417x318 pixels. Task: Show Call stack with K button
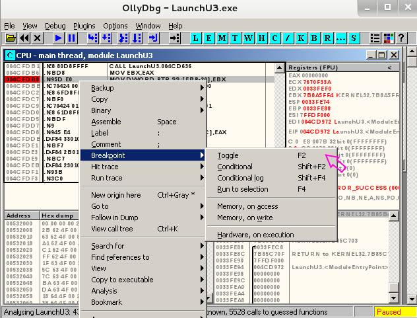301,38
